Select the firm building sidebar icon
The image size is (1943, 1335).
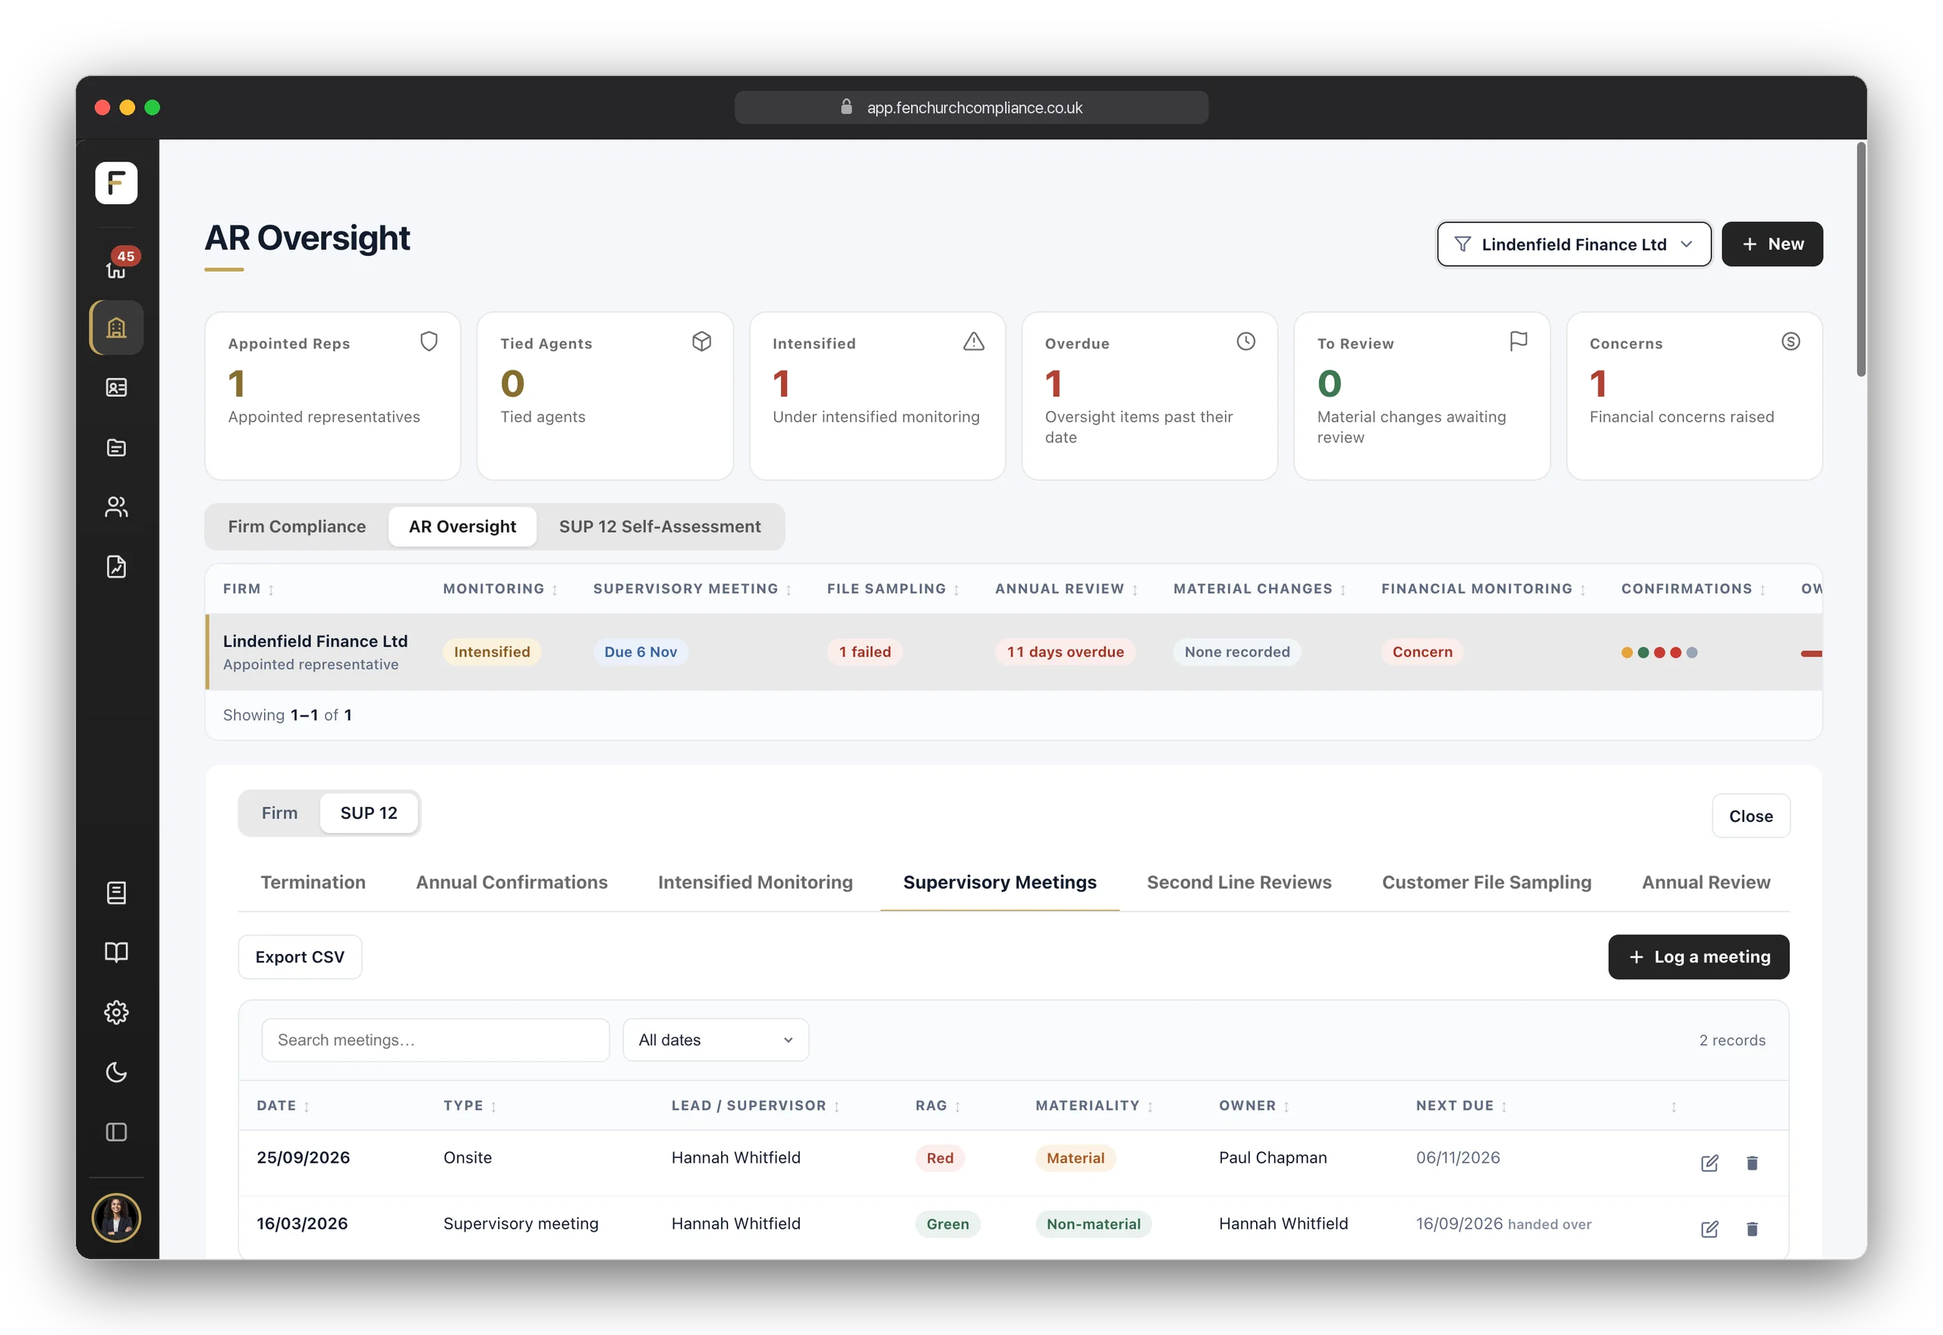pyautogui.click(x=116, y=327)
